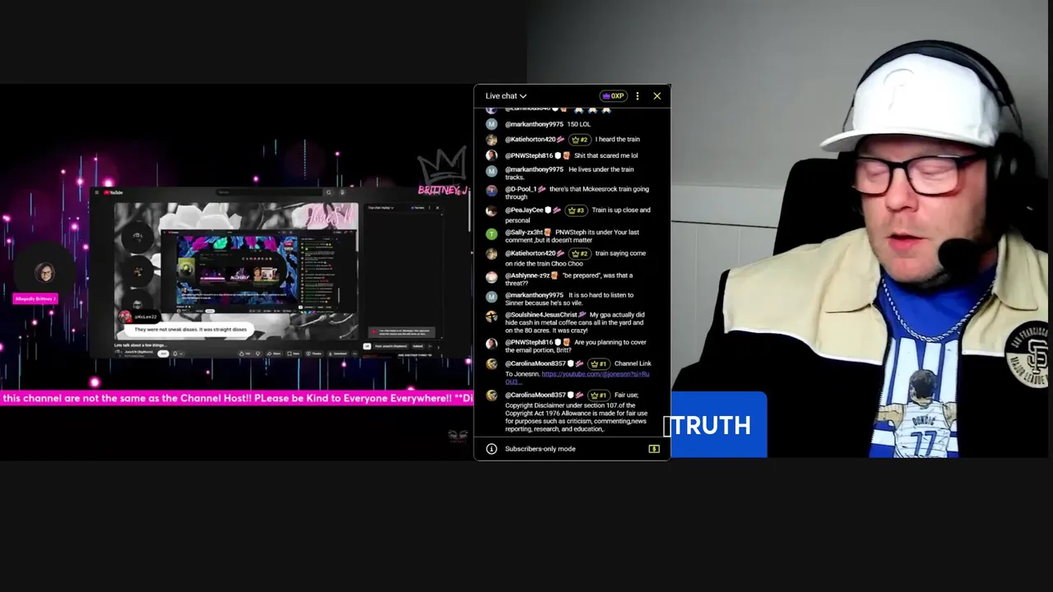1053x592 pixels.
Task: Click the search box in embedded YouTube page
Action: [x=269, y=192]
